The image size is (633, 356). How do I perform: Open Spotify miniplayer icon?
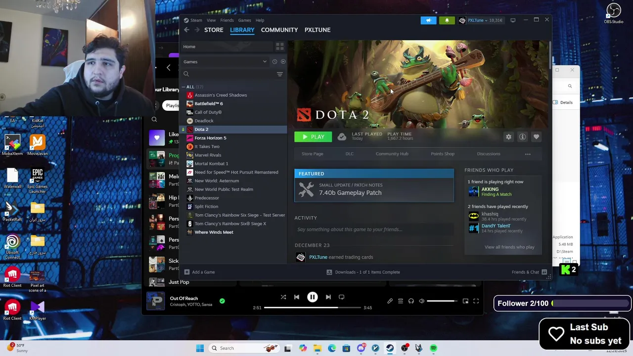(x=465, y=301)
